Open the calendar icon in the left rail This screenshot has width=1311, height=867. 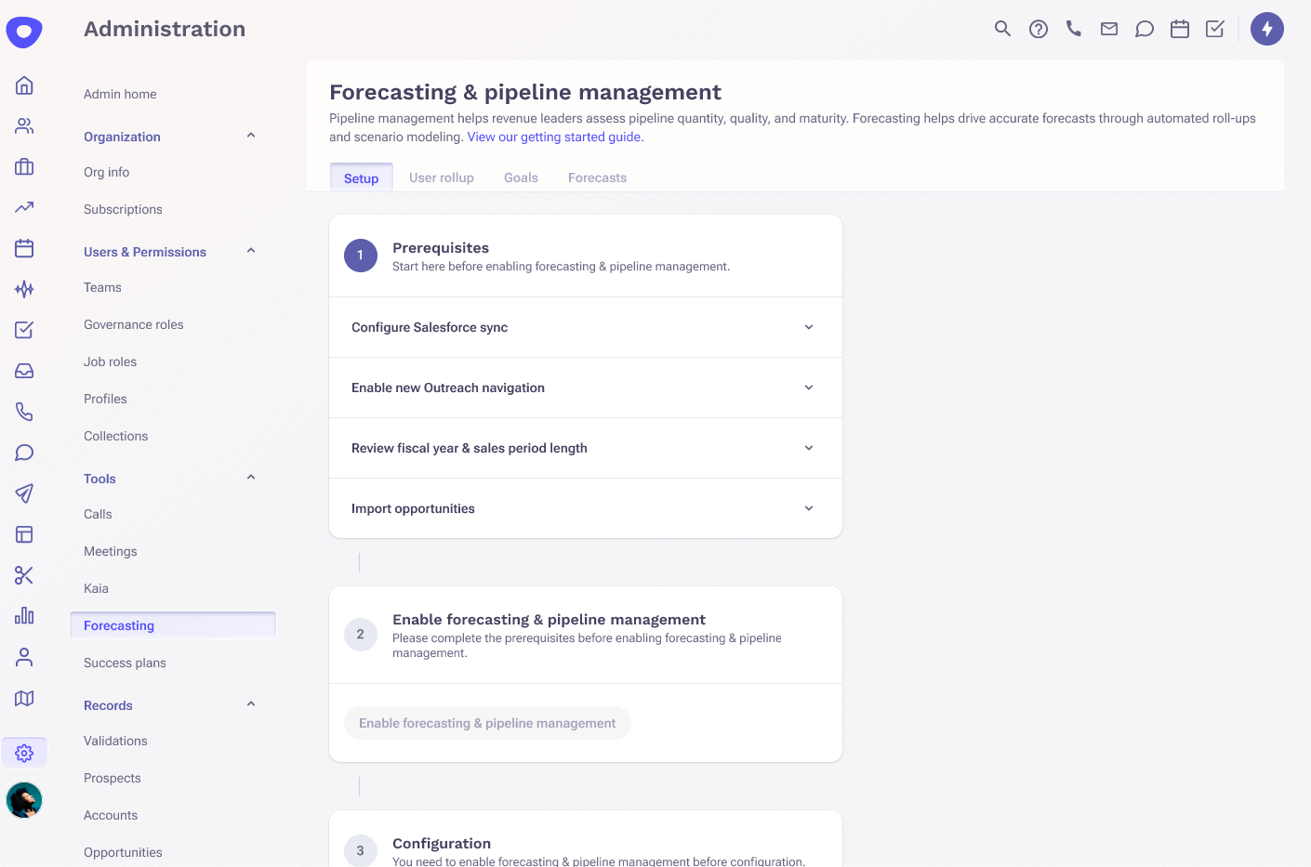tap(24, 248)
